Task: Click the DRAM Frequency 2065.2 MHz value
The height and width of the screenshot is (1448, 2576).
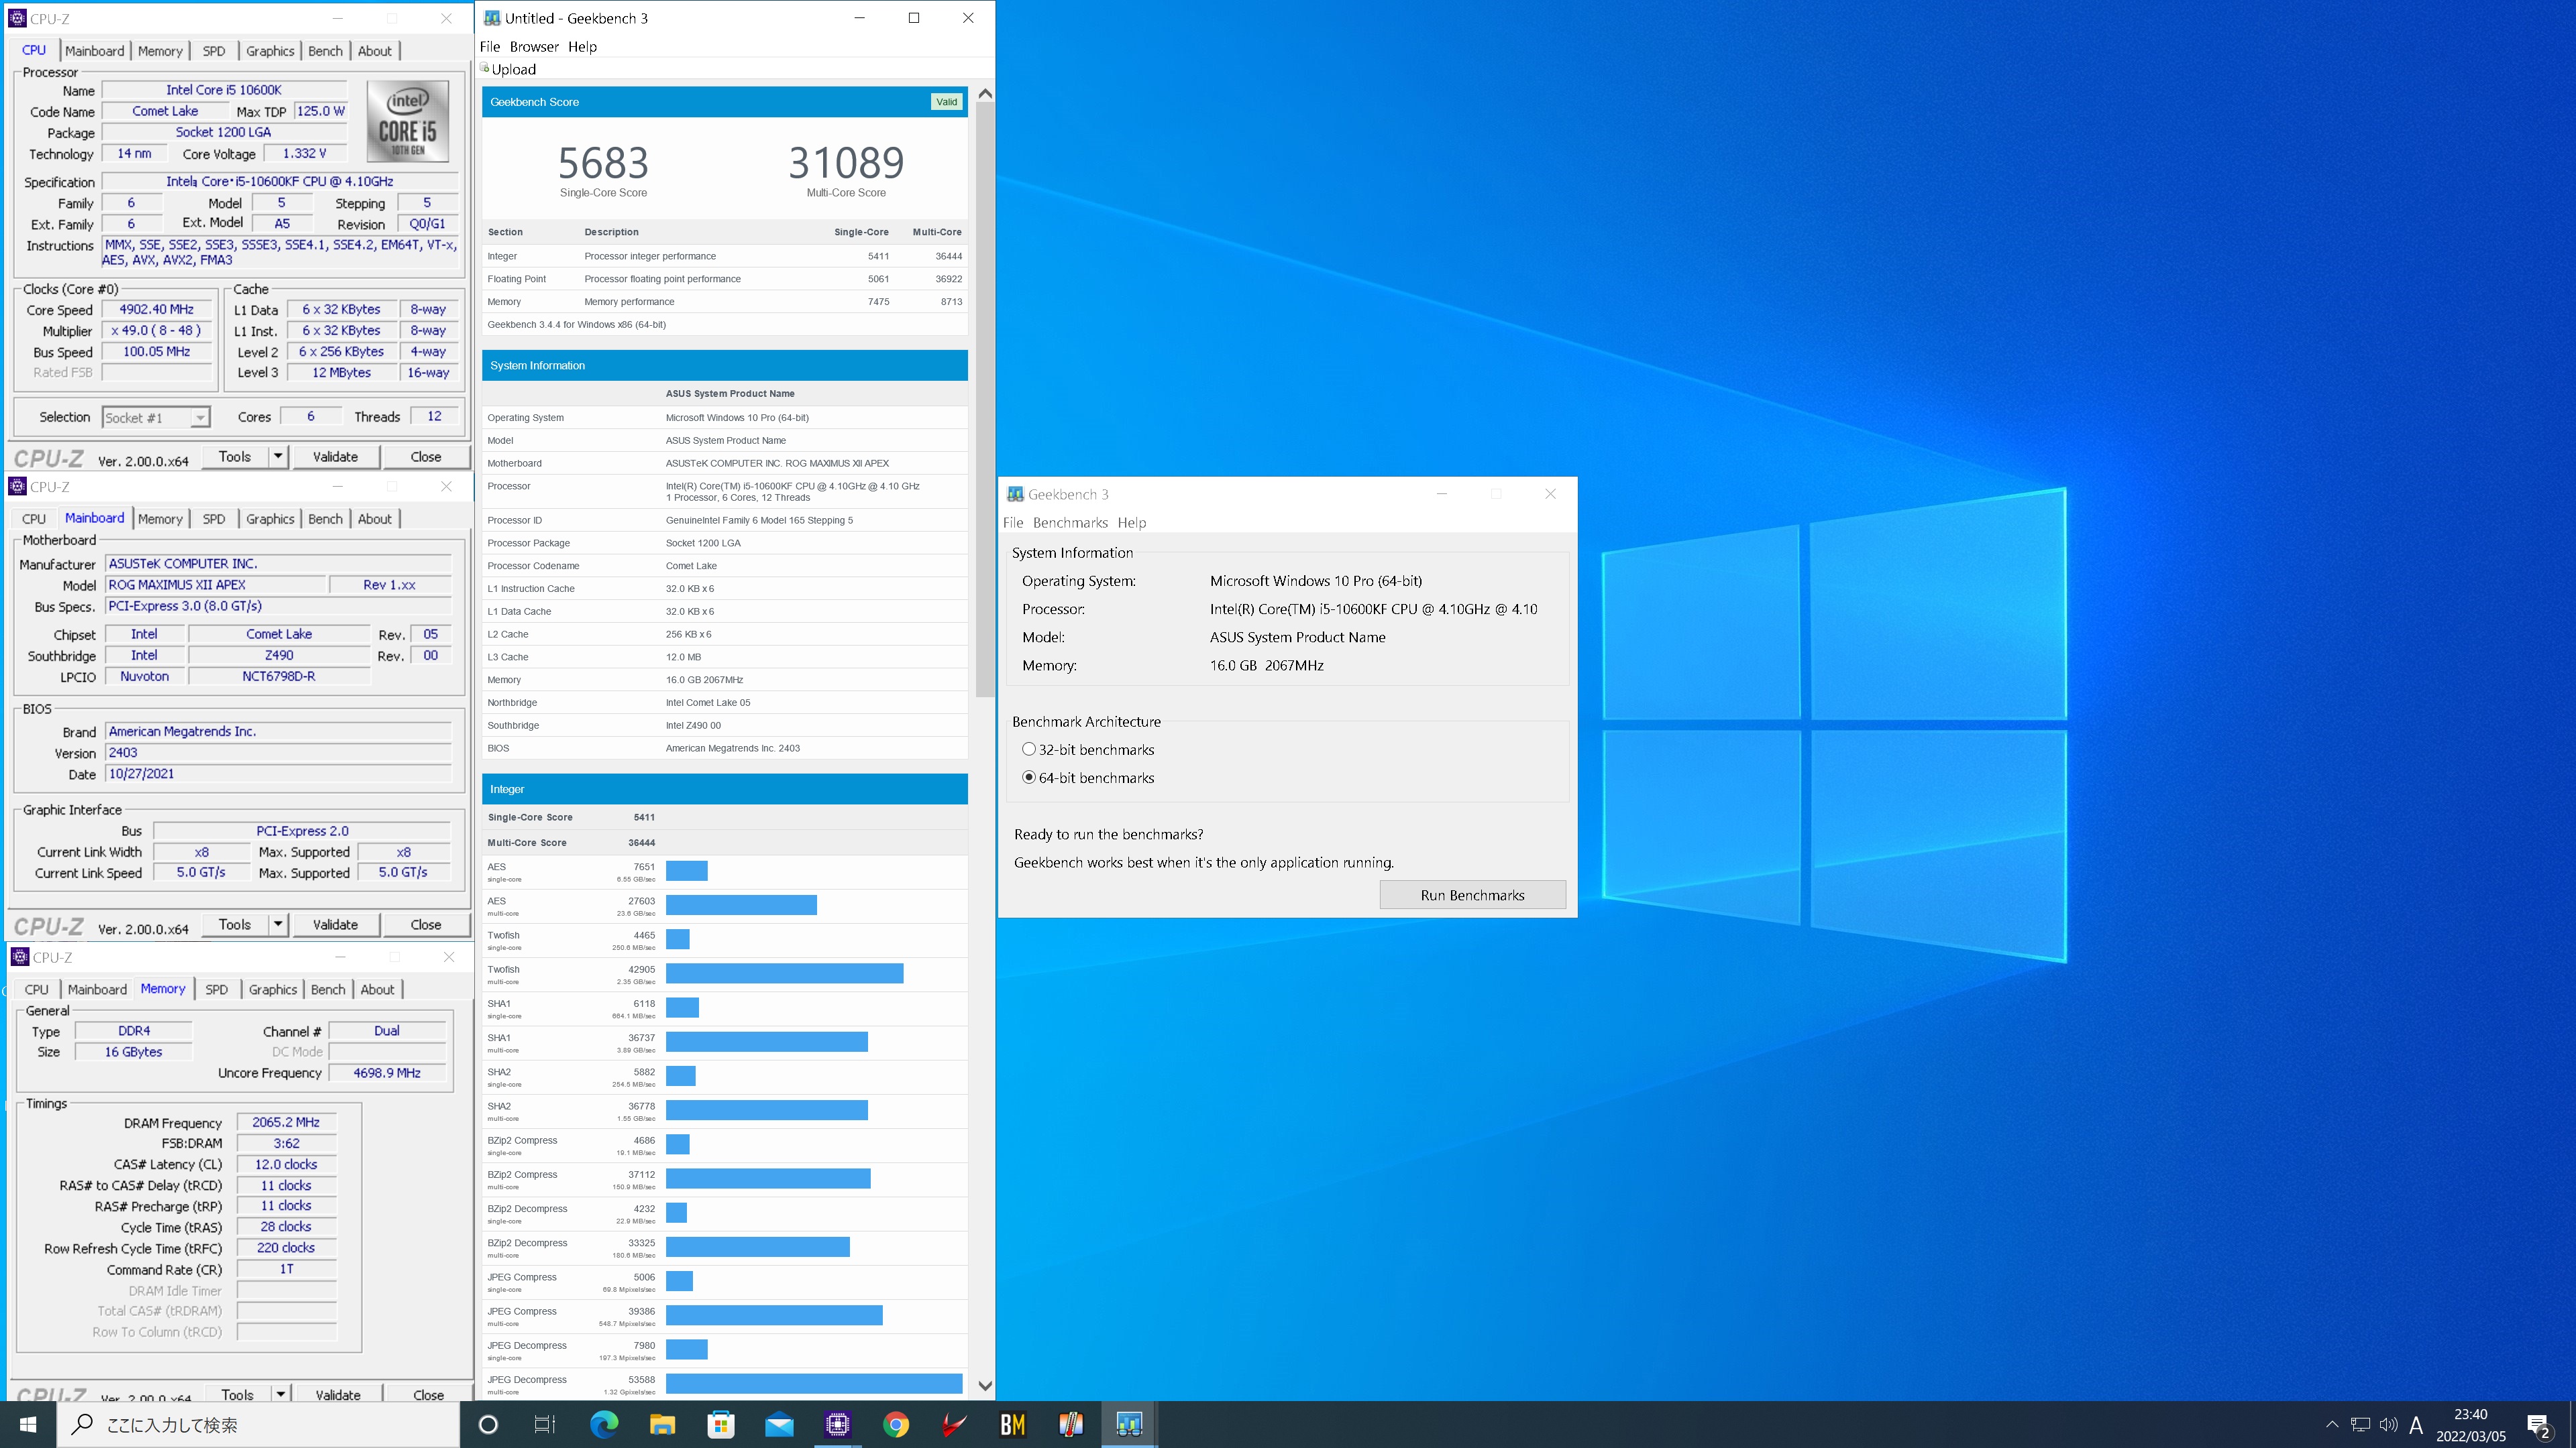Action: [x=286, y=1122]
